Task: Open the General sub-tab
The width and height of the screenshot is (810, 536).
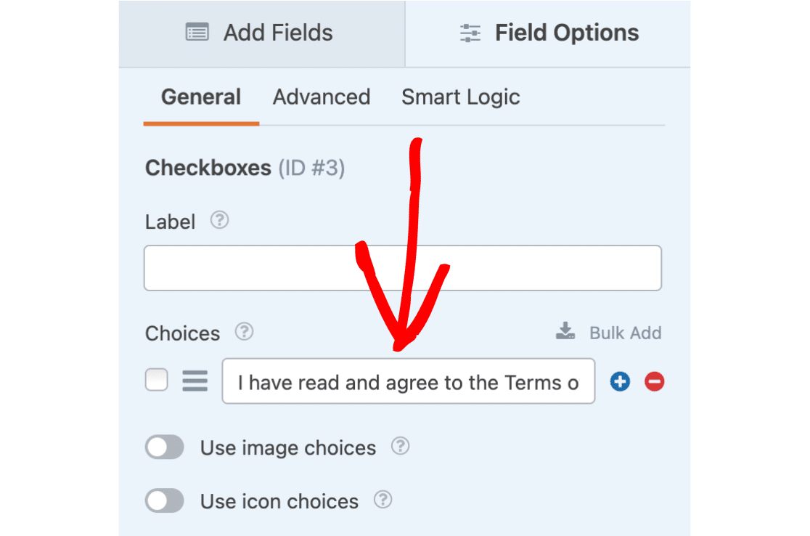Action: (201, 97)
